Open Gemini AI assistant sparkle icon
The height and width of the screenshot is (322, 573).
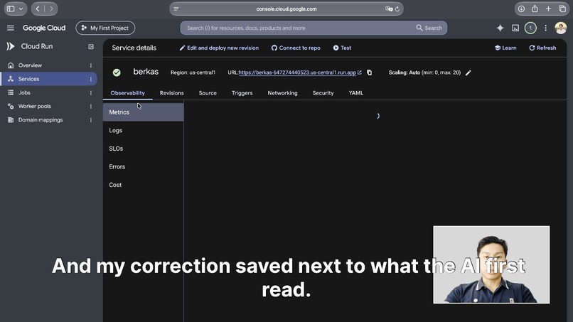pos(500,28)
